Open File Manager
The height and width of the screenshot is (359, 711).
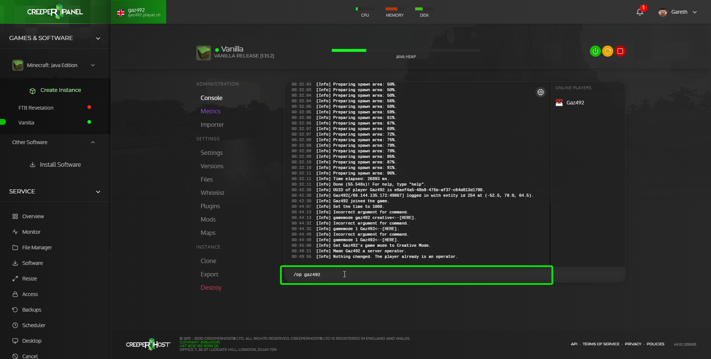click(x=37, y=247)
